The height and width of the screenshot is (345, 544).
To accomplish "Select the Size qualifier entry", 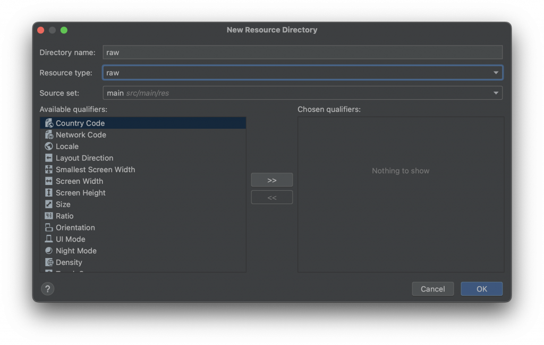I will [x=143, y=205].
